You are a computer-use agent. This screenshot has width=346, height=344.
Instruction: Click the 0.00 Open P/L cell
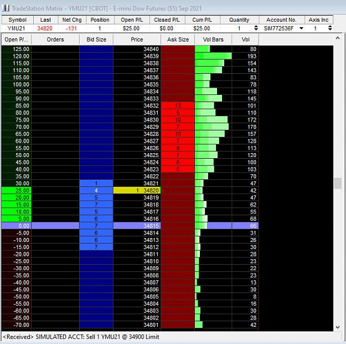(x=17, y=226)
